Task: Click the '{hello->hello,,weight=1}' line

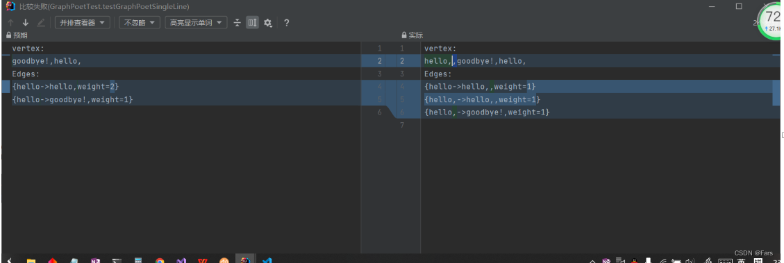Action: pos(480,87)
